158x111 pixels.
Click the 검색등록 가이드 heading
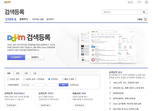pos(46,93)
